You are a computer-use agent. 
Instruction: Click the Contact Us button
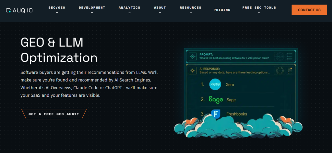click(309, 10)
